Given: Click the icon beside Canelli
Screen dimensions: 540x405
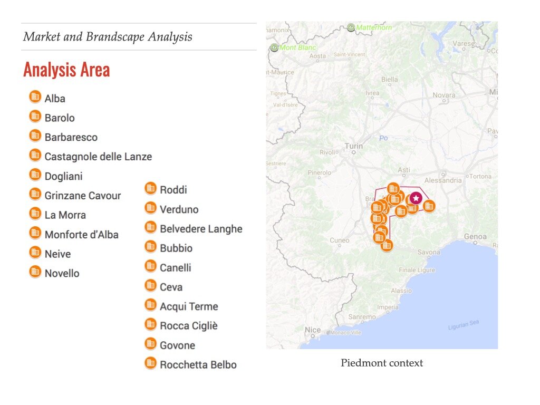Looking at the screenshot, I should (150, 266).
